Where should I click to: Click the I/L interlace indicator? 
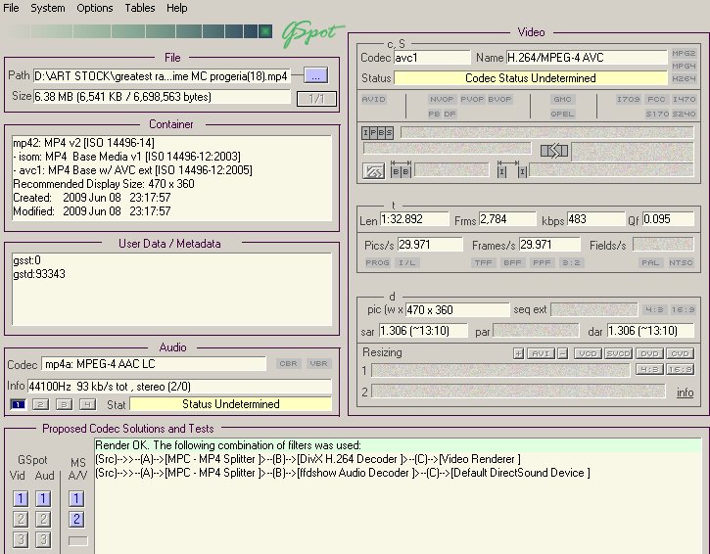(406, 263)
